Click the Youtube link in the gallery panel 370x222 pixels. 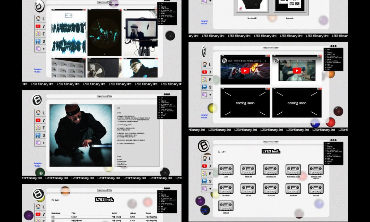tap(37, 72)
